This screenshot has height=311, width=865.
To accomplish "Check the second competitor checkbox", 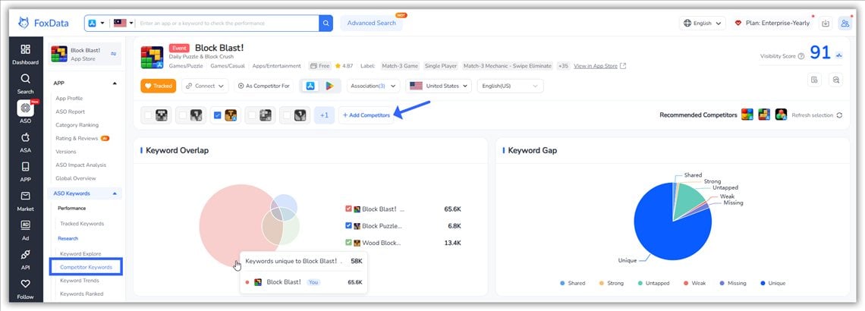I will pos(183,115).
